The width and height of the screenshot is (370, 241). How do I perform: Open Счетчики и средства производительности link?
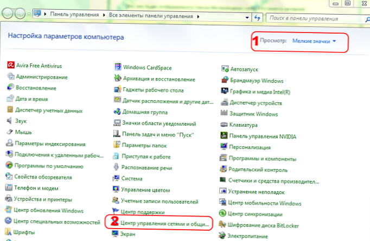(273, 181)
